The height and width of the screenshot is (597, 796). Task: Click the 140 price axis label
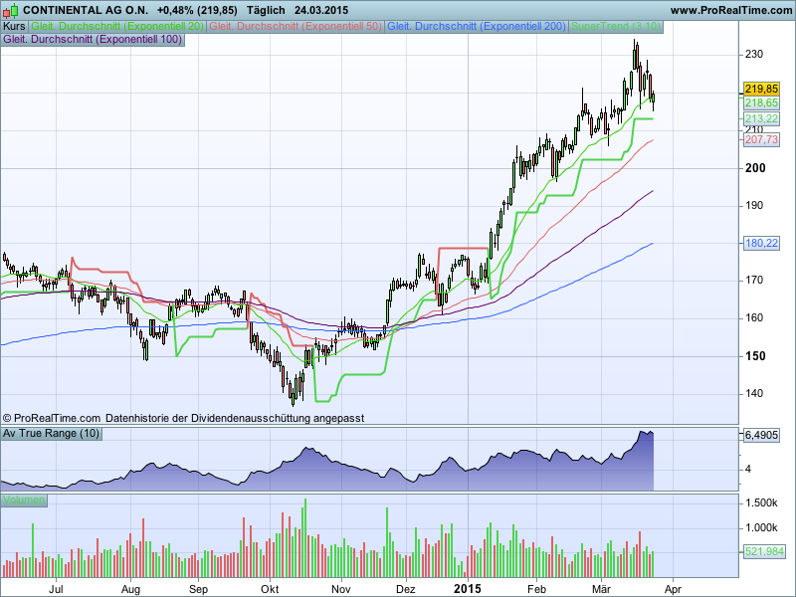click(754, 393)
